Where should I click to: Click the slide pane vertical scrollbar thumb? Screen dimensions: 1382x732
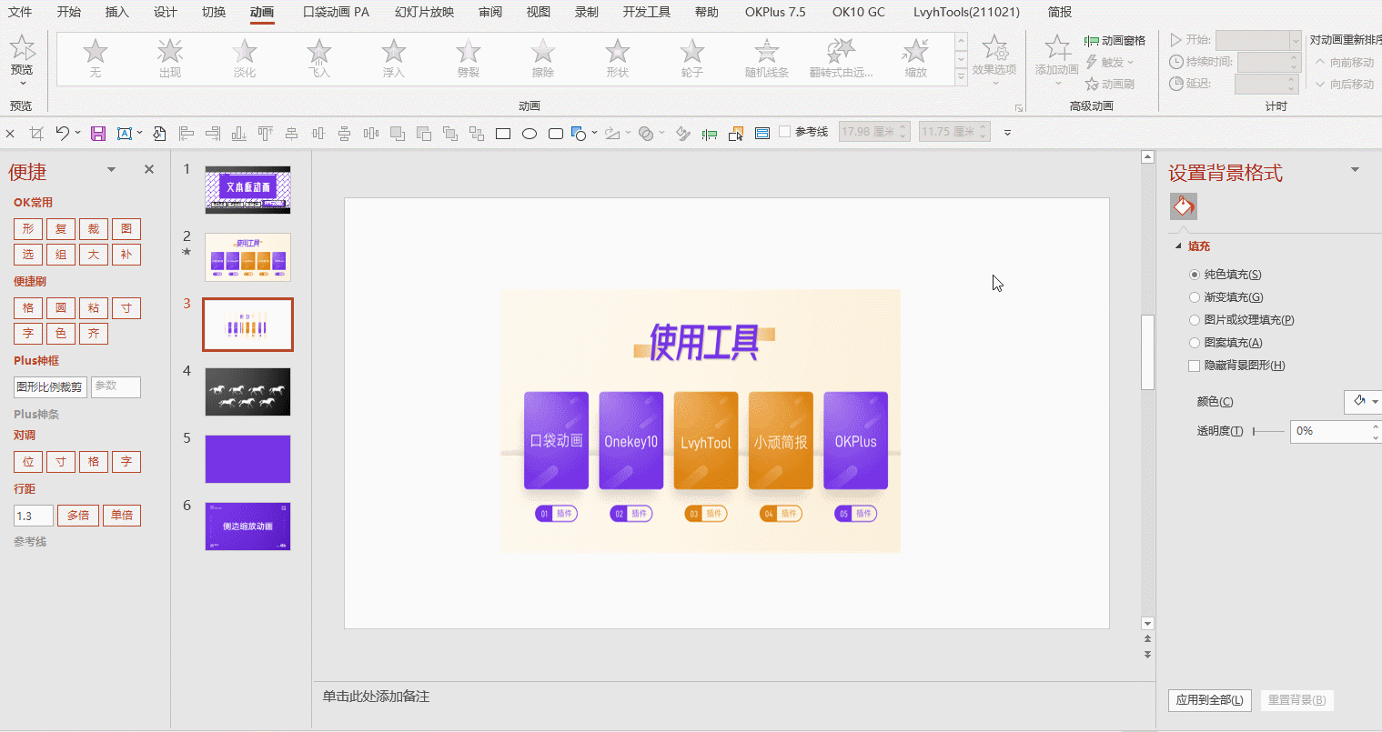pyautogui.click(x=1147, y=351)
